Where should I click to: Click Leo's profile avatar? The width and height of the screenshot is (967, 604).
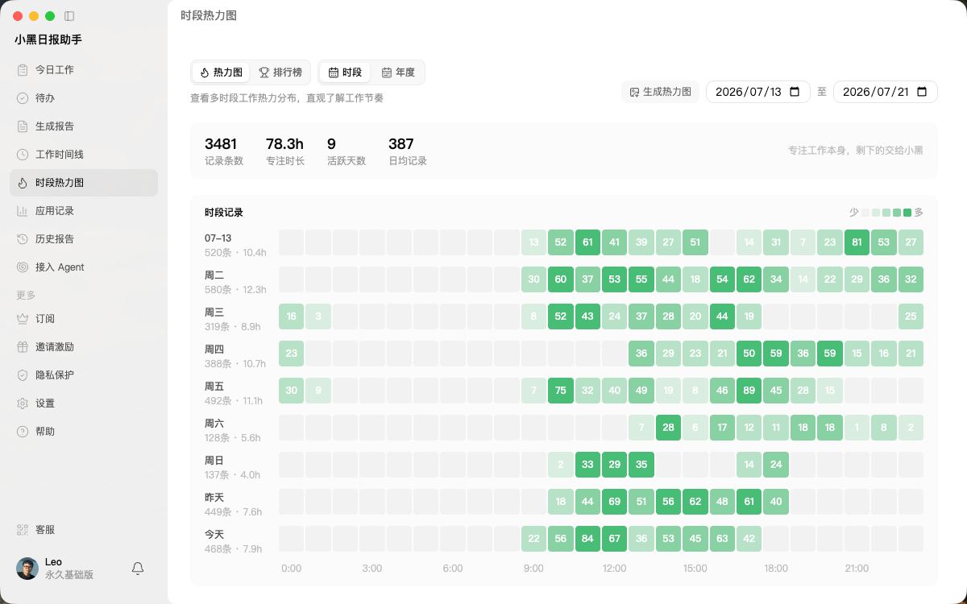(x=27, y=569)
